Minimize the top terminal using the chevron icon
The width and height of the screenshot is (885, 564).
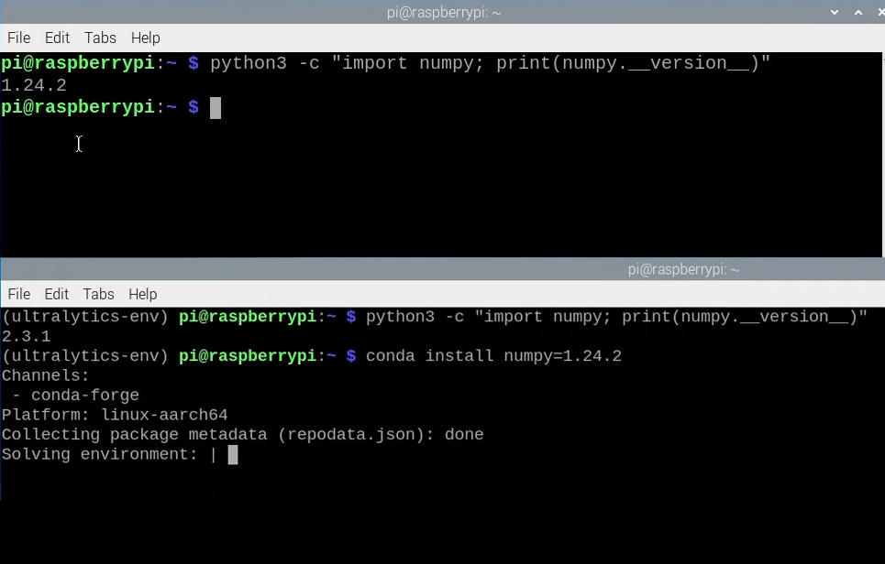834,12
